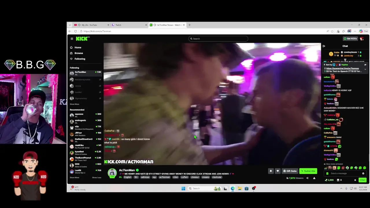370x208 pixels.
Task: Open Microsoft Store from taskbar
Action: pos(247,188)
